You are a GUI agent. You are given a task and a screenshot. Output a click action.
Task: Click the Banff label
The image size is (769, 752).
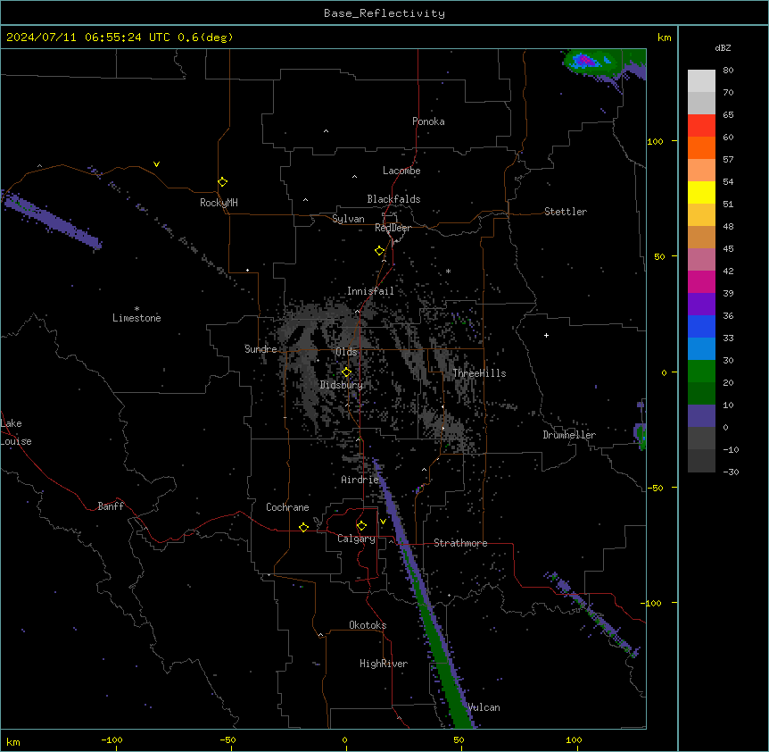[111, 506]
